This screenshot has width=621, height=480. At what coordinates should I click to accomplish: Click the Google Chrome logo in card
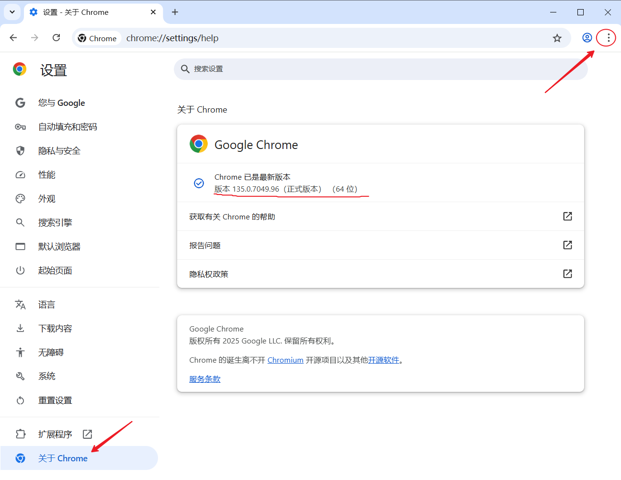coord(198,144)
